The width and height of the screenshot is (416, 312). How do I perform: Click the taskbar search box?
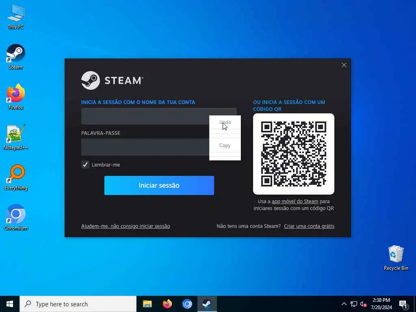click(78, 304)
